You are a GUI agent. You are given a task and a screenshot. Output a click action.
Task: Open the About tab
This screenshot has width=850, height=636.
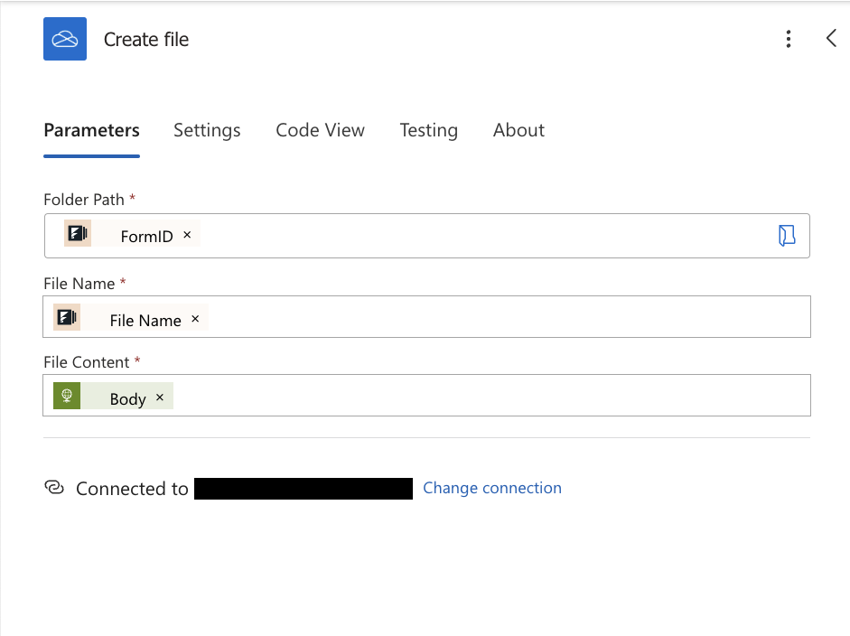[518, 130]
